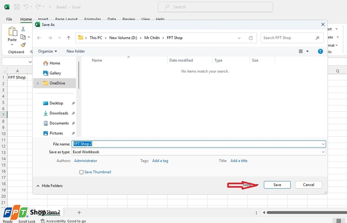Unpin Desktop using its pin icon
Image resolution: width=347 pixels, height=223 pixels.
73,103
